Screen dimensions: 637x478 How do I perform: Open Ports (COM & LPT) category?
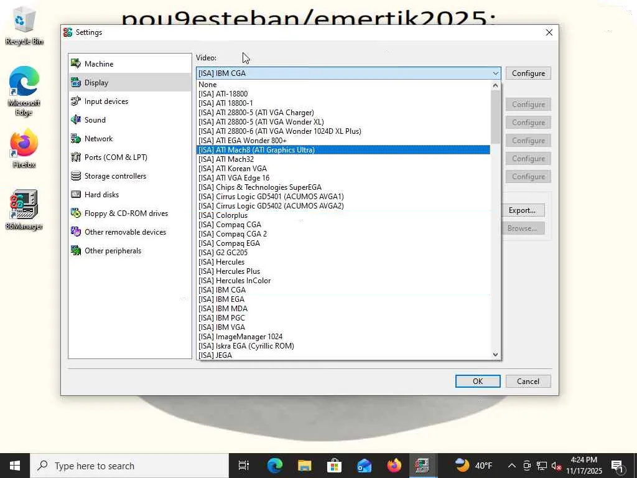[x=129, y=157]
